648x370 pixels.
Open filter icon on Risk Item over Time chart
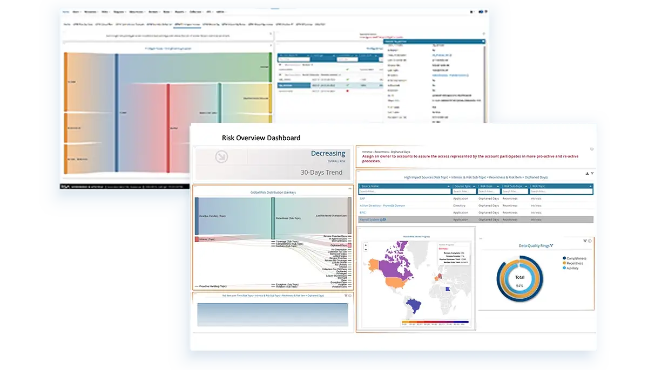tap(345, 296)
